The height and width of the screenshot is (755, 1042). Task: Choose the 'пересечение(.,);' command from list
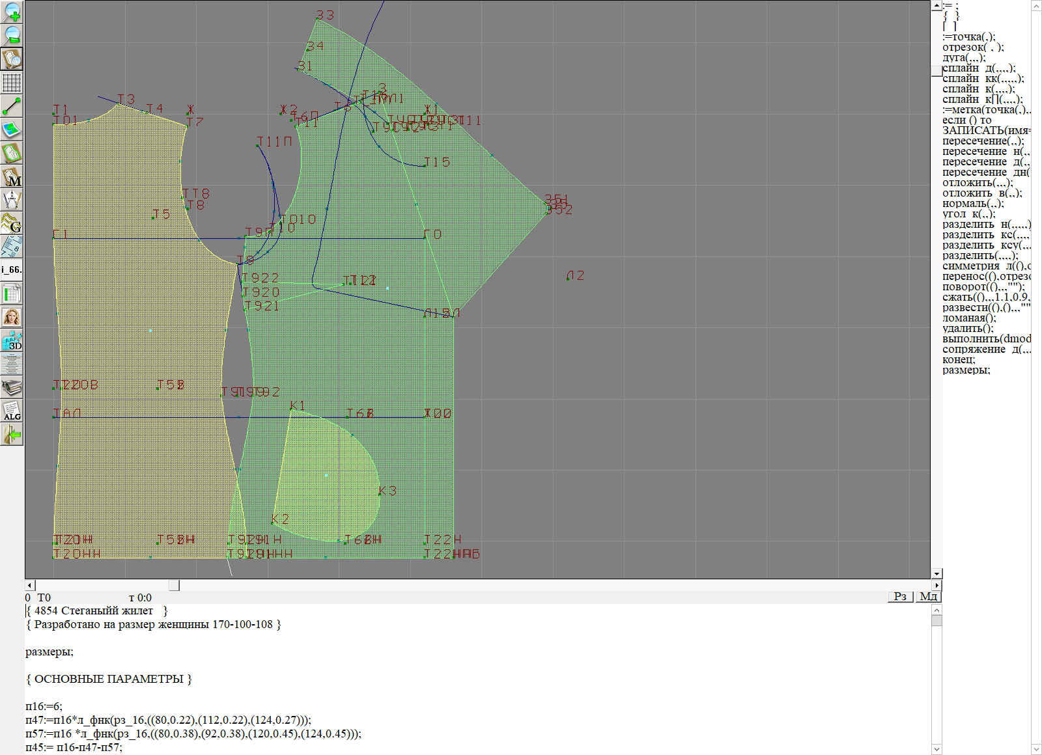click(983, 141)
